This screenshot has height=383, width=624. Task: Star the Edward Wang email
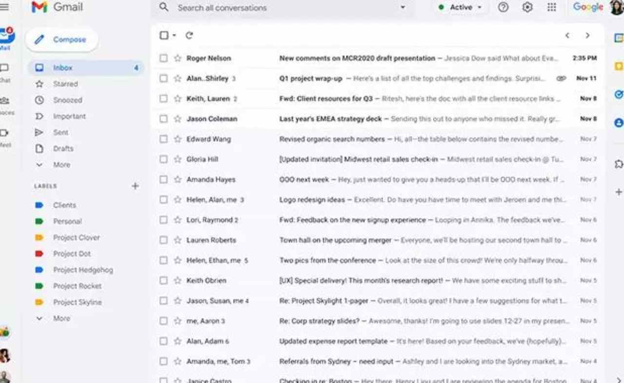[x=177, y=139]
